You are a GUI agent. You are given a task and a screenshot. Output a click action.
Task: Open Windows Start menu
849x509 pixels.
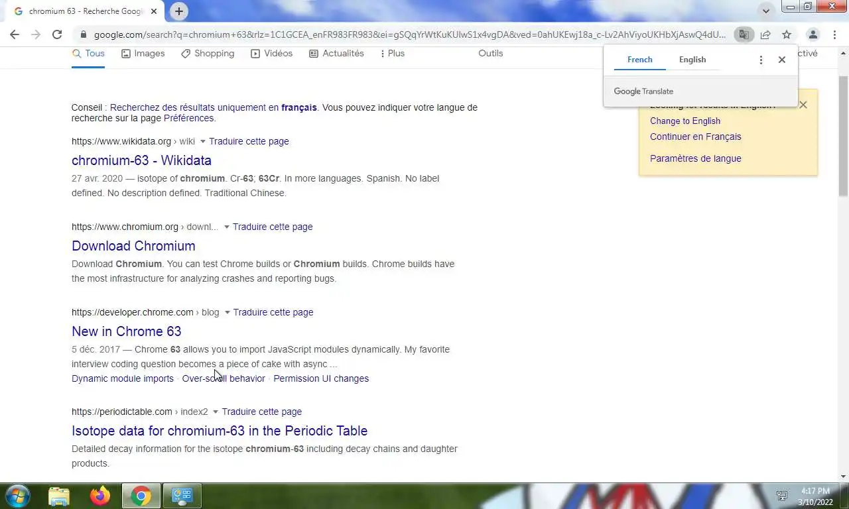[x=17, y=496]
